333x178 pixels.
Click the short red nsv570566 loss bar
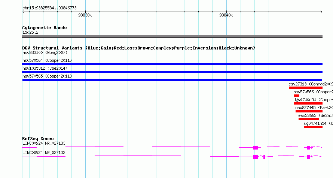[296, 96]
